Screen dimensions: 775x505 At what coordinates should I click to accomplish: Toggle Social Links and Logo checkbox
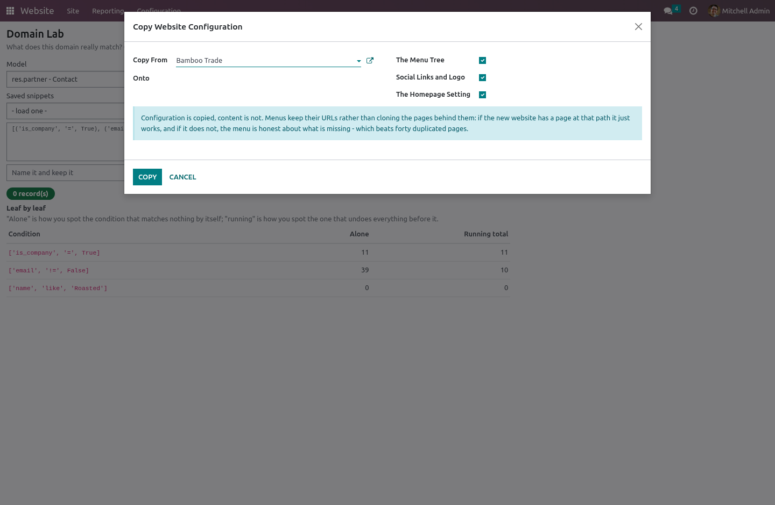[x=482, y=77]
